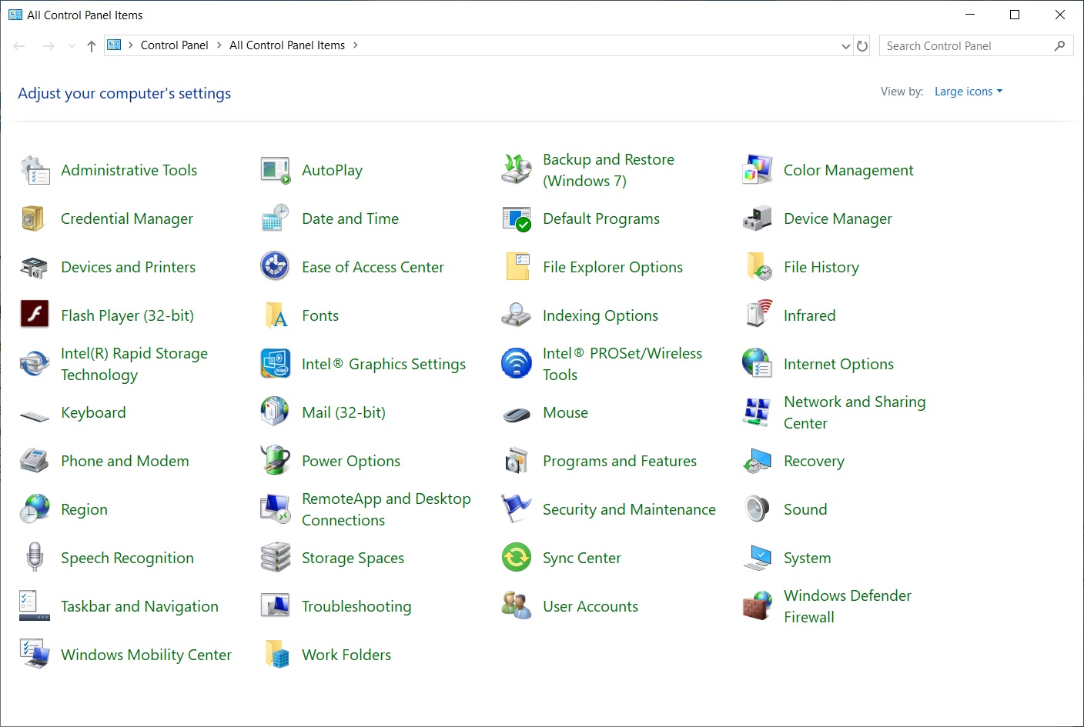Open the Indexing Options icon
The width and height of the screenshot is (1084, 727).
pyautogui.click(x=517, y=315)
